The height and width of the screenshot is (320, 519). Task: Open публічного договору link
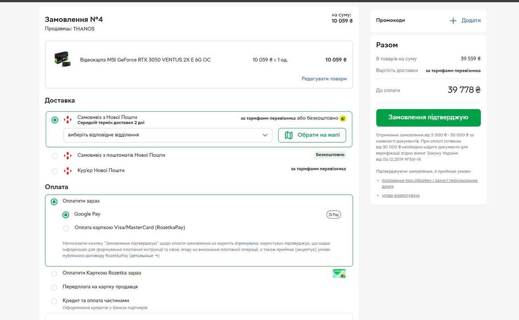pyautogui.click(x=84, y=256)
